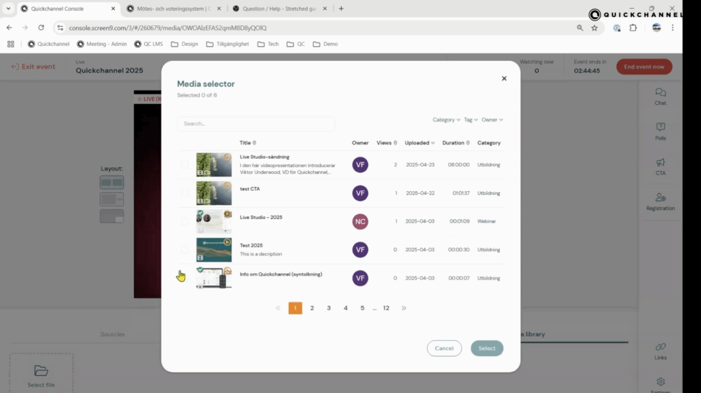This screenshot has height=393, width=701.
Task: Click Exit event link
Action: tap(33, 66)
